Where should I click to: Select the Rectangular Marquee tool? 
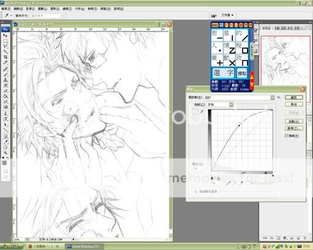click(x=6, y=41)
